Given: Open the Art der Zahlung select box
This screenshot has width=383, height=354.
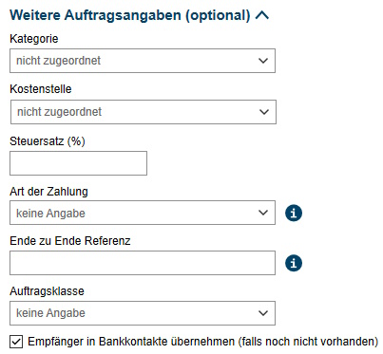Looking at the screenshot, I should pos(143,213).
